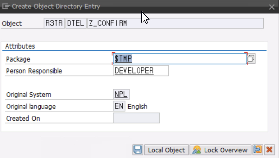Close the Create Object Directory Entry dialog
The height and width of the screenshot is (158, 279).
coord(272,7)
